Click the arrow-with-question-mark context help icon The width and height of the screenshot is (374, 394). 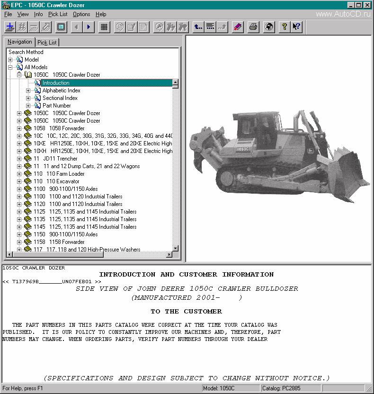[296, 27]
